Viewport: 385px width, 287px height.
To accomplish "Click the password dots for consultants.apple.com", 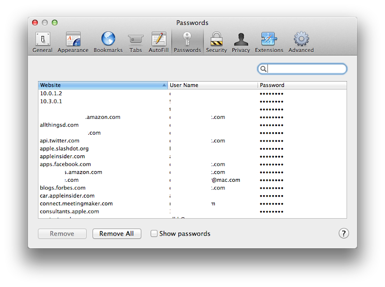I will click(271, 212).
